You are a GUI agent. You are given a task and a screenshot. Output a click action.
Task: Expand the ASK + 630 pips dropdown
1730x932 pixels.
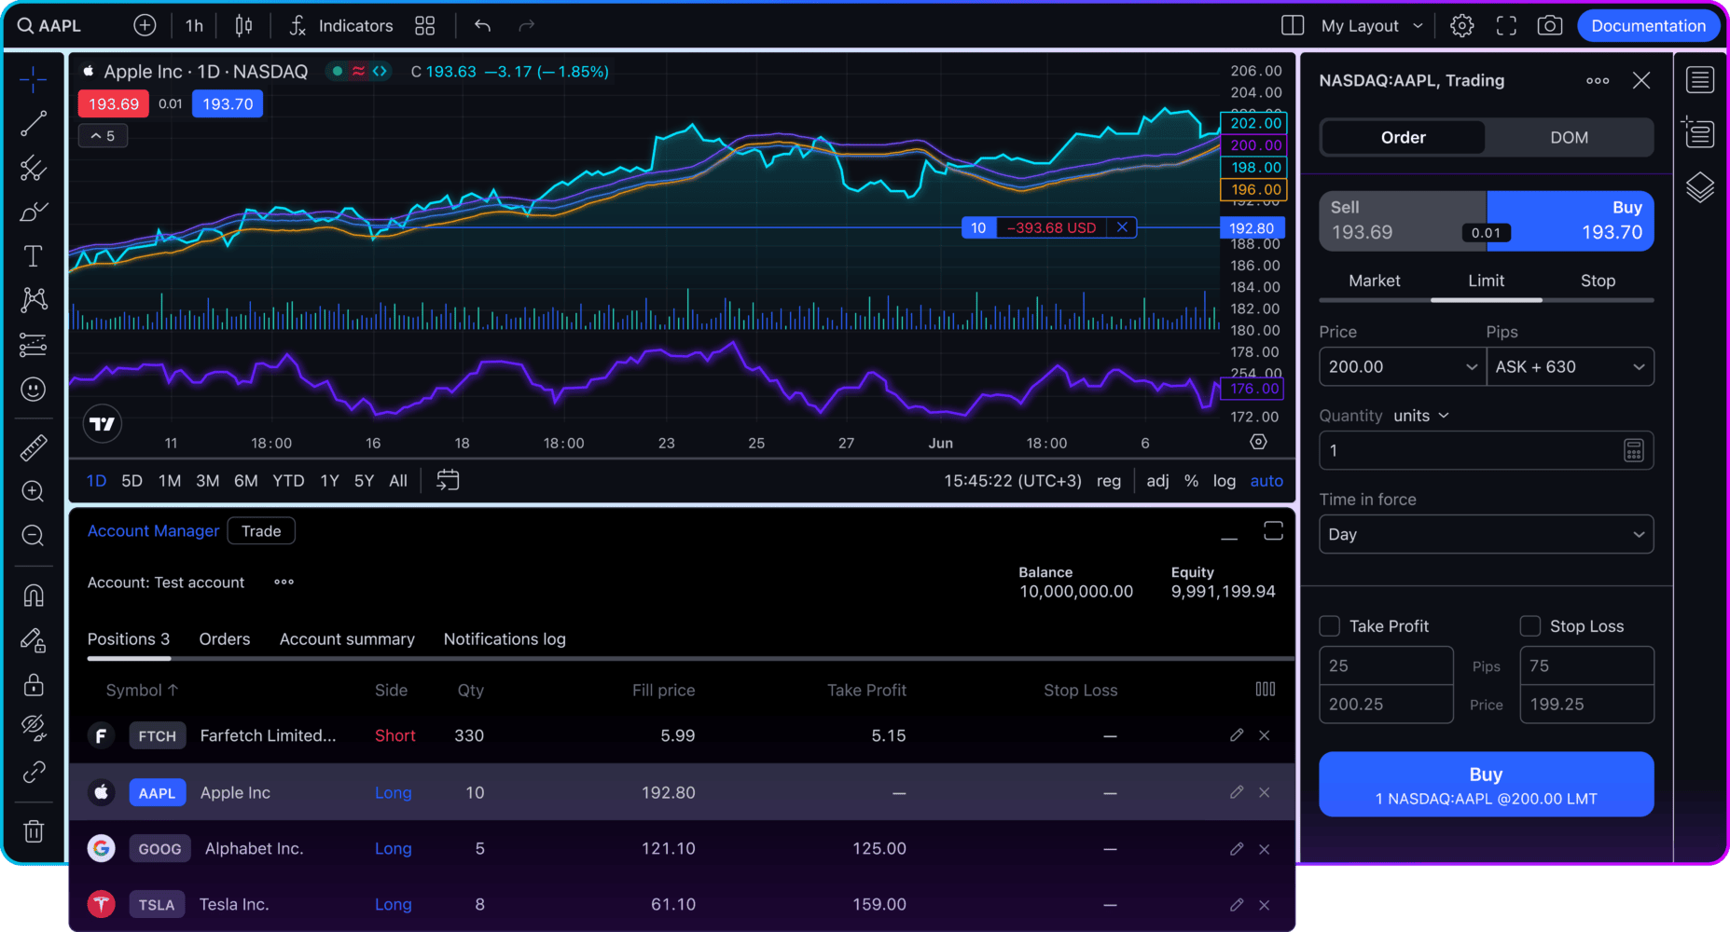click(1639, 367)
